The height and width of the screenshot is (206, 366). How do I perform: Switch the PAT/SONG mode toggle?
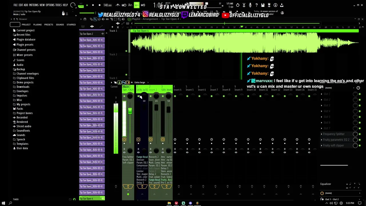81,5
